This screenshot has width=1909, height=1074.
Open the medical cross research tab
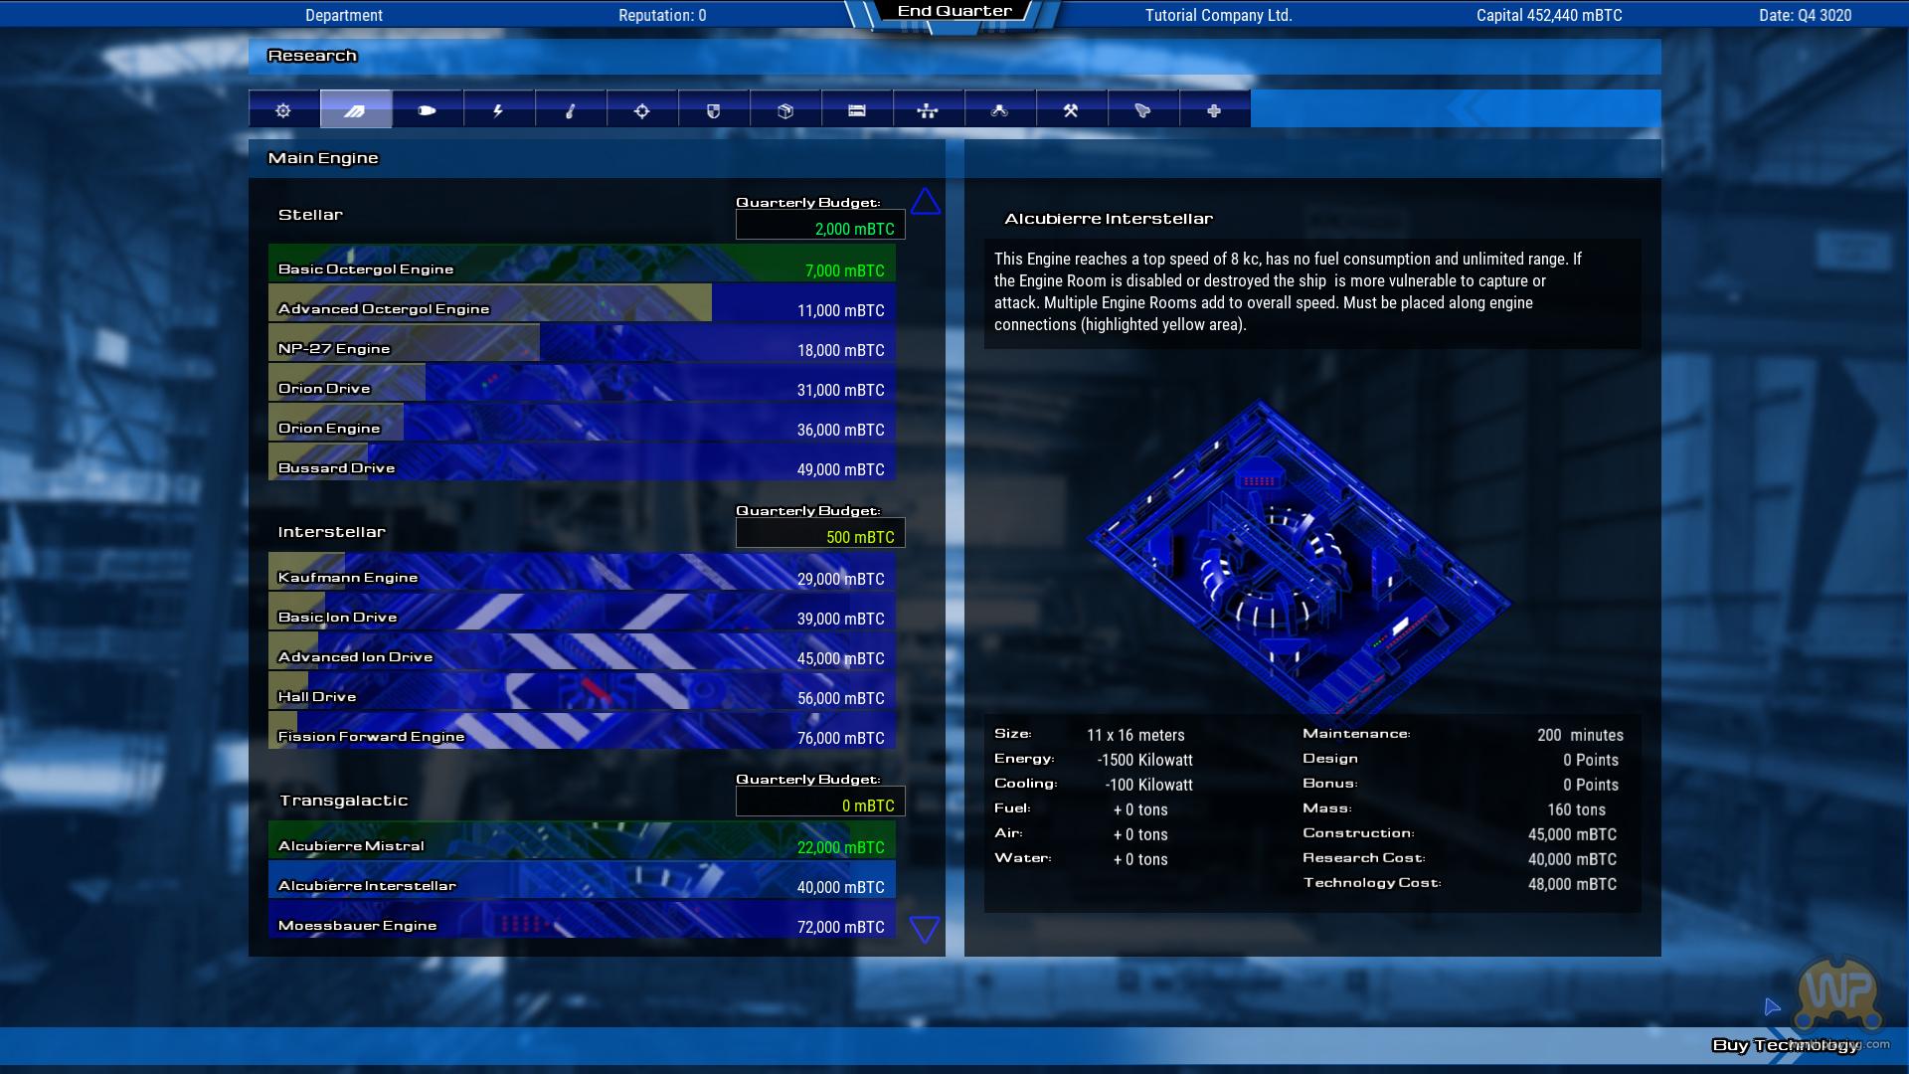click(1214, 110)
